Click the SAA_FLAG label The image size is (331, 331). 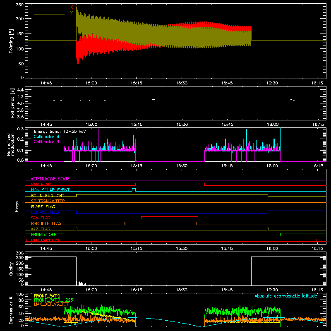coord(41,218)
